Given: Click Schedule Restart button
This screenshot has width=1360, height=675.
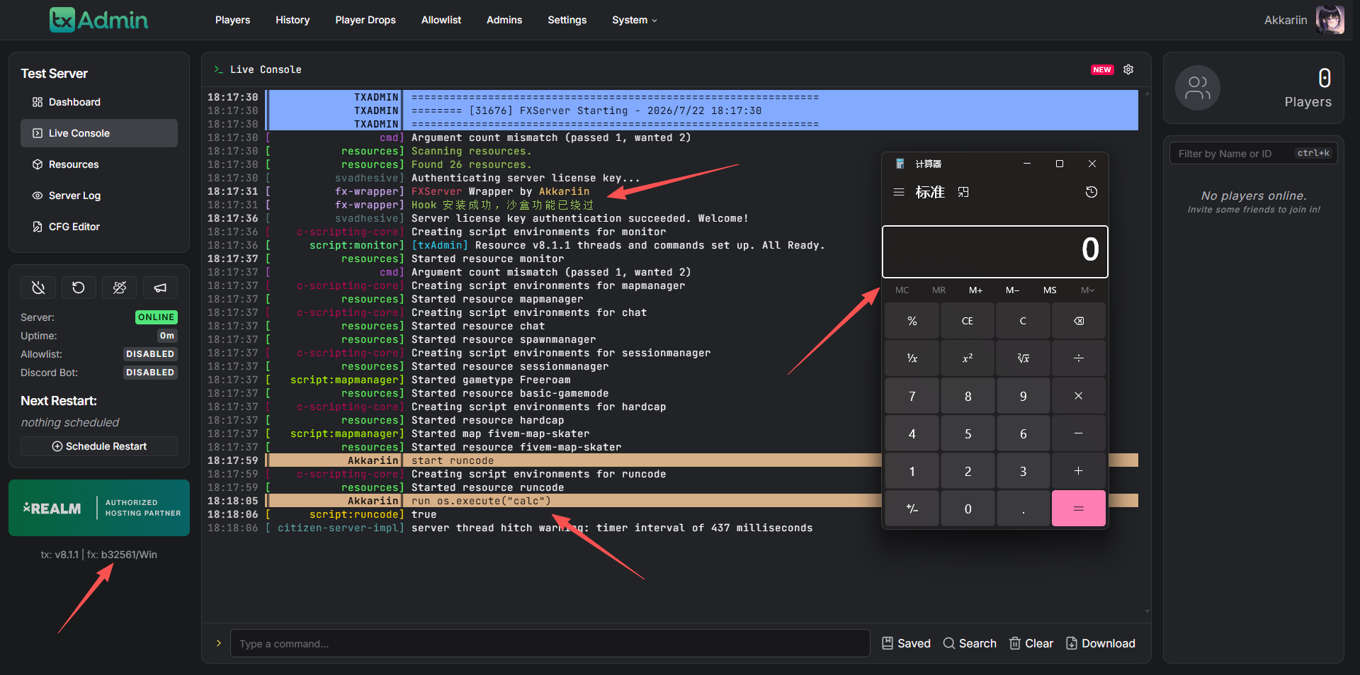Looking at the screenshot, I should (99, 446).
